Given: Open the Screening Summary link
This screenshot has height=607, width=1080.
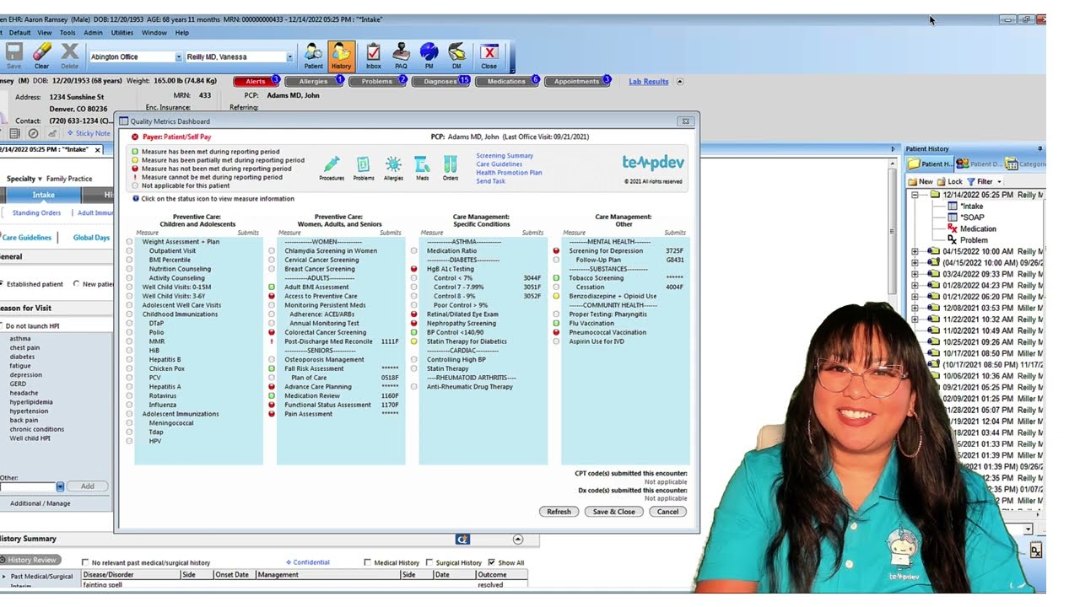Looking at the screenshot, I should click(505, 156).
